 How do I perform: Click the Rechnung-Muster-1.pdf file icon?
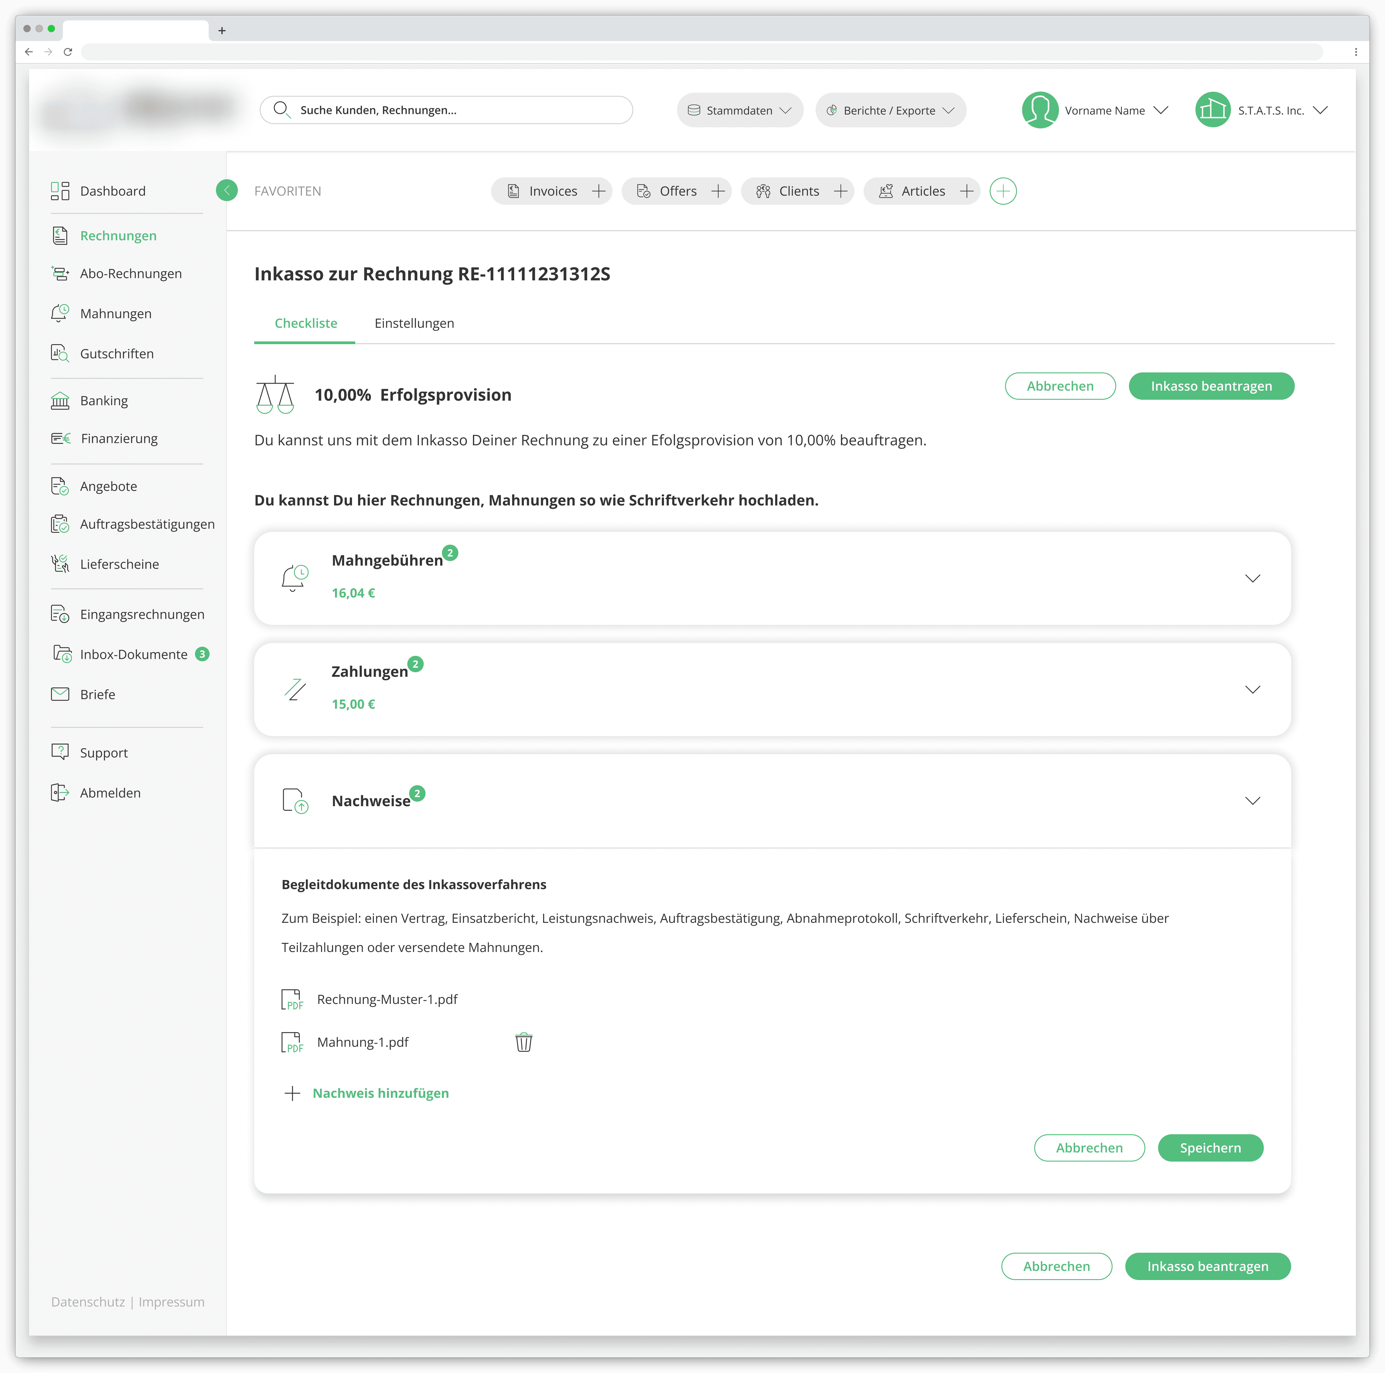click(292, 999)
